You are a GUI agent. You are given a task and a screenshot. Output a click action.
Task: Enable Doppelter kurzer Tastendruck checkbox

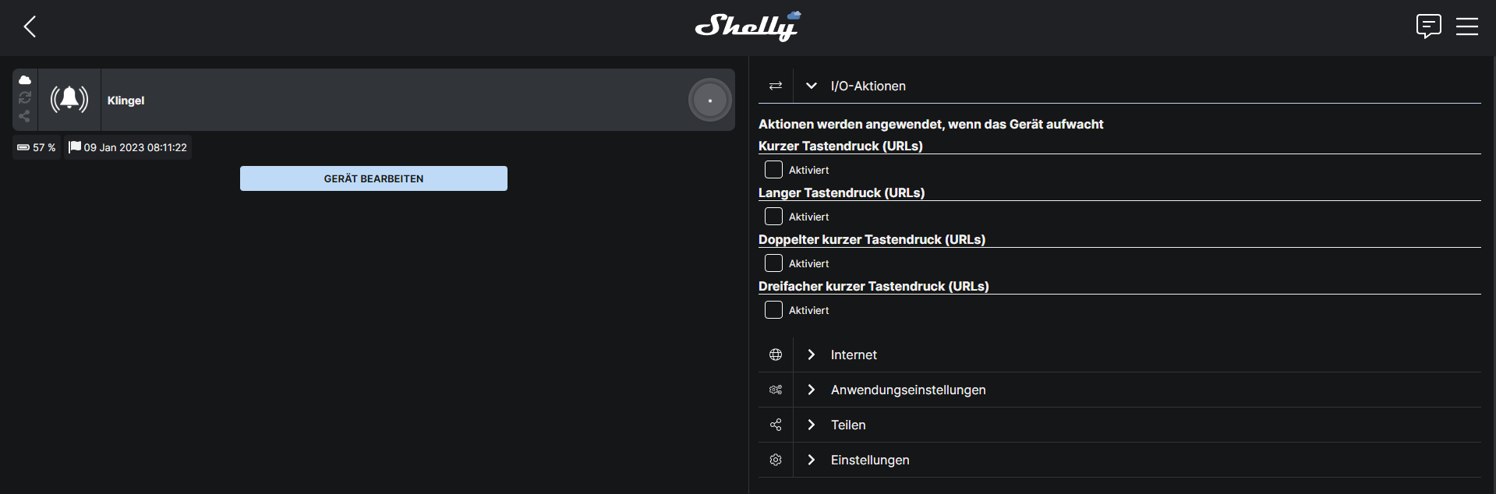[773, 263]
